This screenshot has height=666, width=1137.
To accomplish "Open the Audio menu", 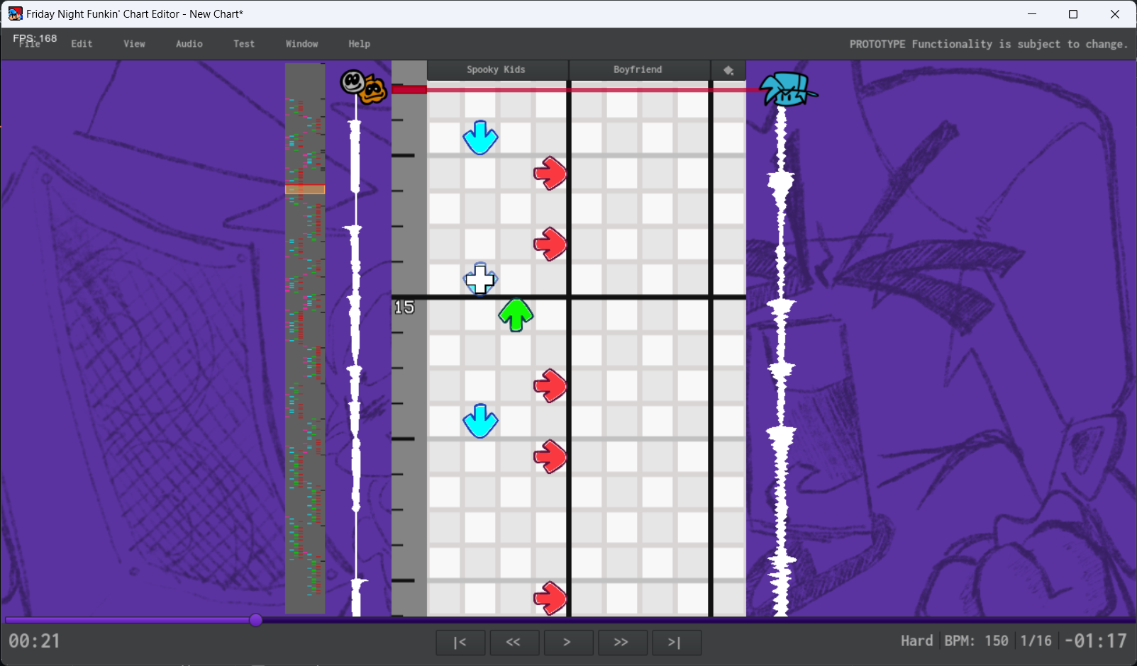I will pyautogui.click(x=189, y=44).
